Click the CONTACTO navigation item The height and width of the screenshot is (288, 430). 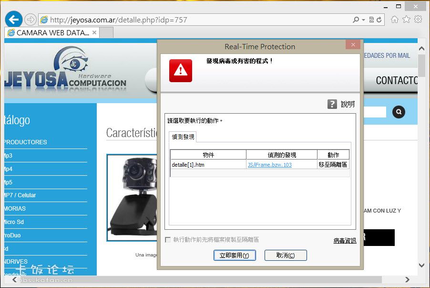397,81
